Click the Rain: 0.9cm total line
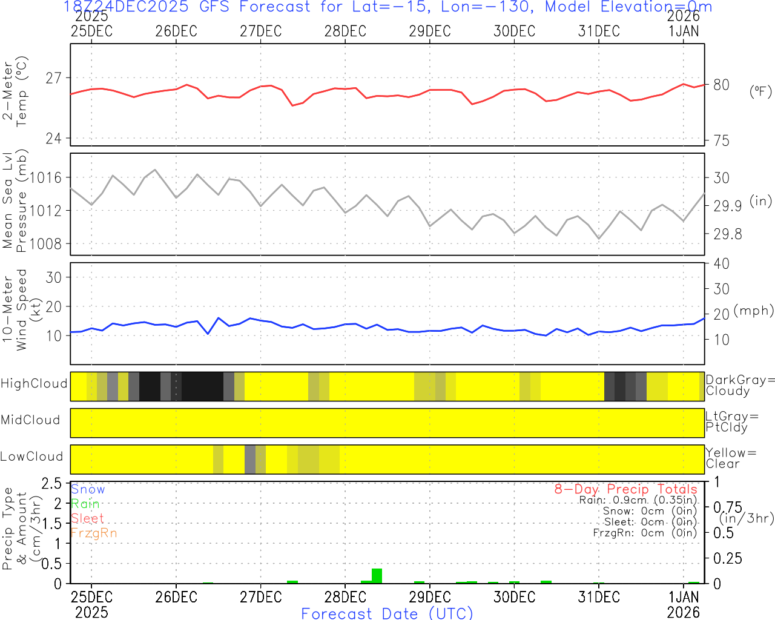Image resolution: width=775 pixels, height=620 pixels. (638, 500)
